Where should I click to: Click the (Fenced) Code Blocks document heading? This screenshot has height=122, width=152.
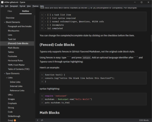(57, 45)
